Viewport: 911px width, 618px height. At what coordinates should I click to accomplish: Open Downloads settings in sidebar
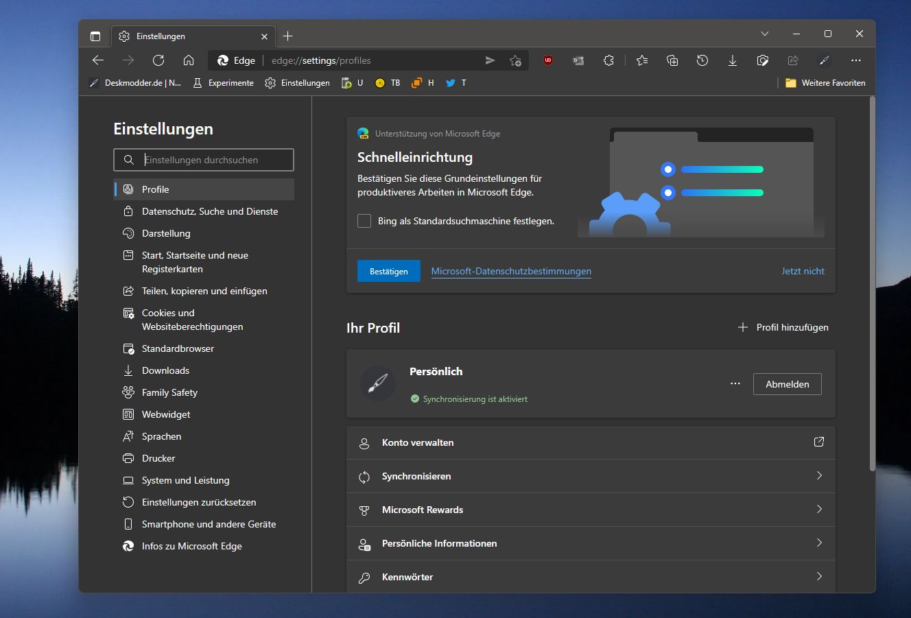pyautogui.click(x=204, y=370)
